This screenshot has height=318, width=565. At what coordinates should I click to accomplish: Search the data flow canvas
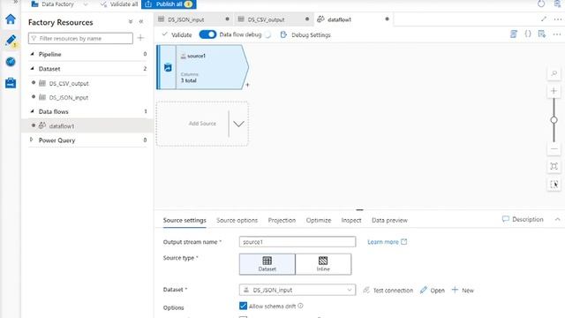(554, 73)
